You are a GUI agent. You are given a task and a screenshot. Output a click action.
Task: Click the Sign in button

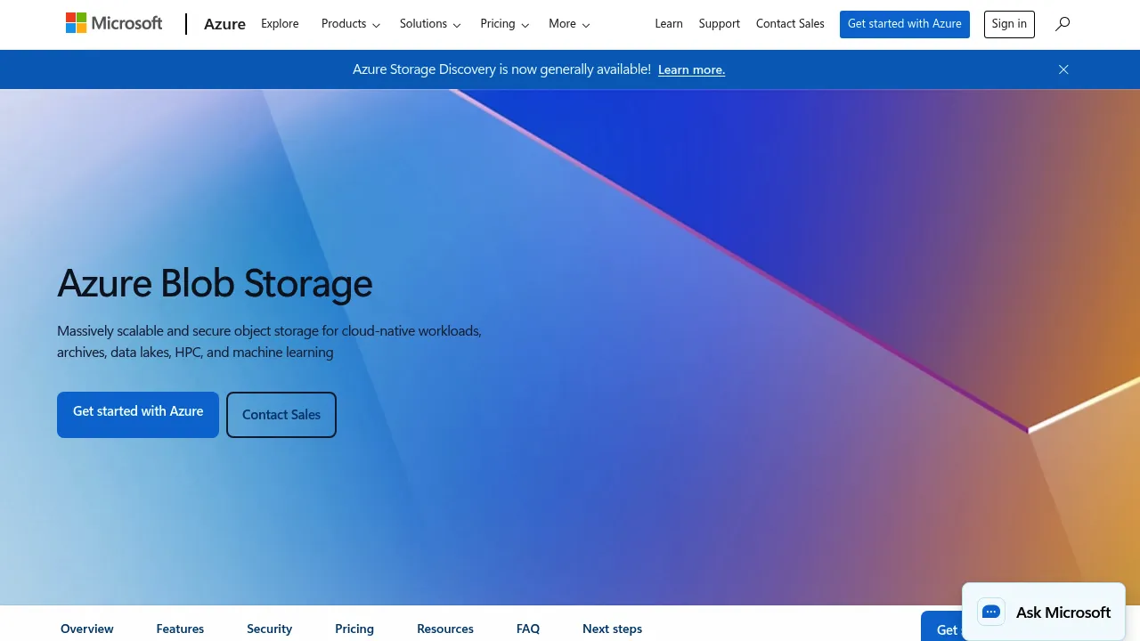[x=1009, y=24]
